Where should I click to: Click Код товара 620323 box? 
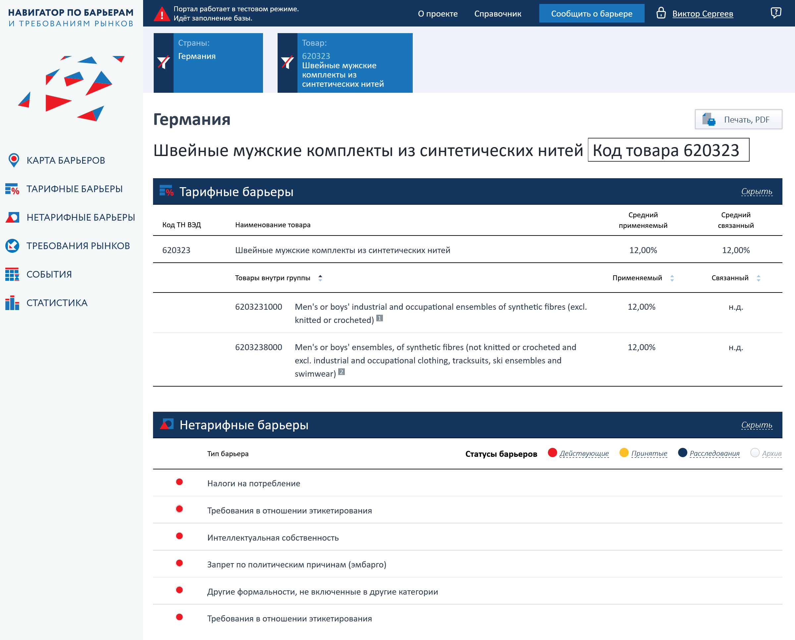tap(668, 150)
